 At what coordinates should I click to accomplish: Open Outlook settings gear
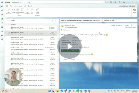click(x=119, y=2)
